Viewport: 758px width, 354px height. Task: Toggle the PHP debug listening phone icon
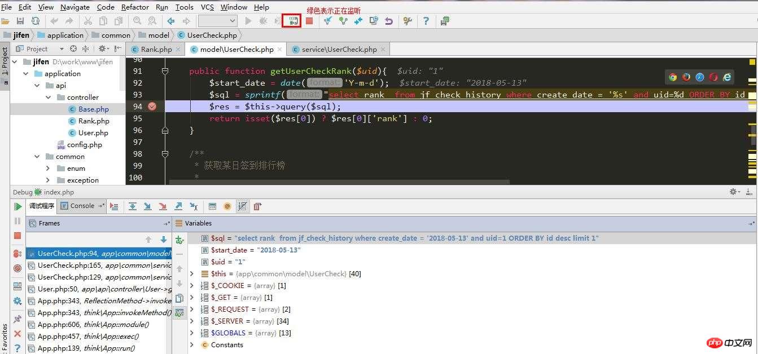pos(293,21)
